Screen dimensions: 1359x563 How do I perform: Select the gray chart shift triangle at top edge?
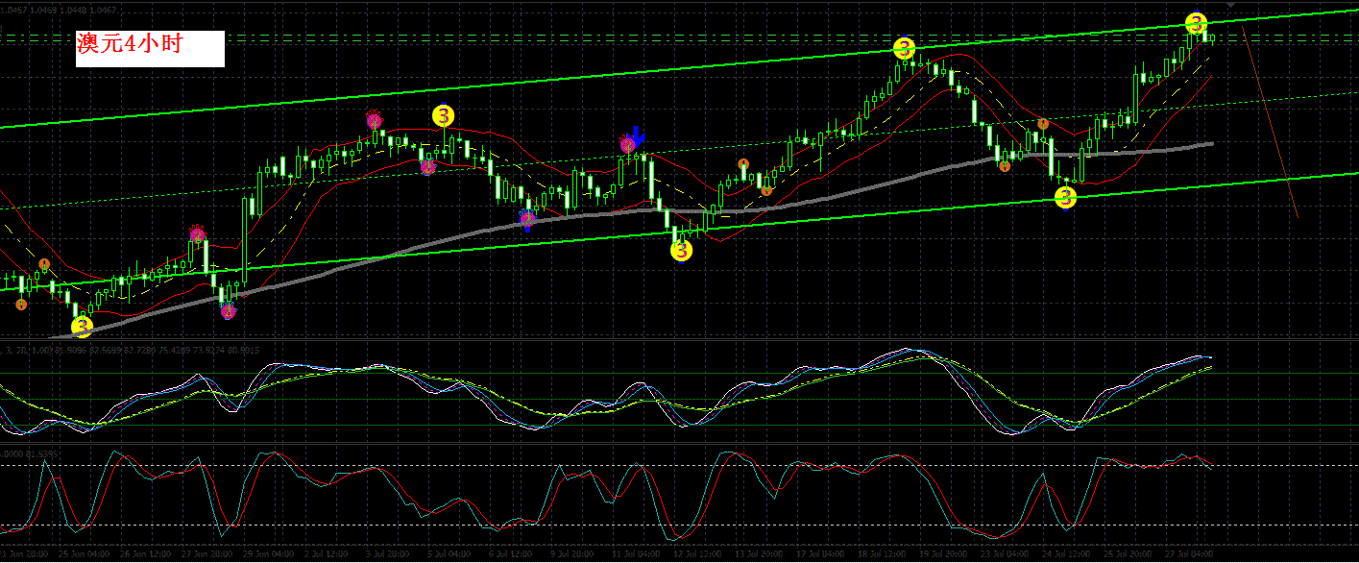tap(1231, 5)
